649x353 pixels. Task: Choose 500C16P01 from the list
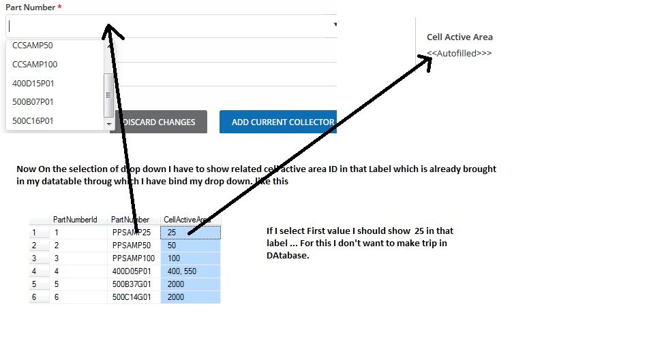tap(33, 121)
